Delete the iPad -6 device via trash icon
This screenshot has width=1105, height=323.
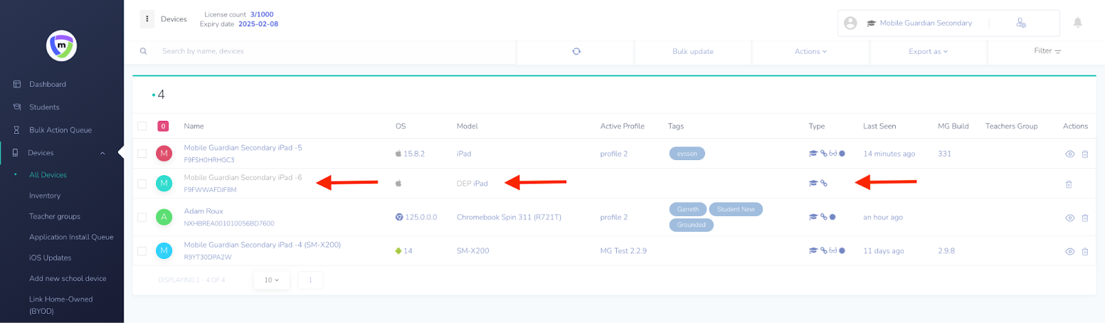tap(1068, 184)
